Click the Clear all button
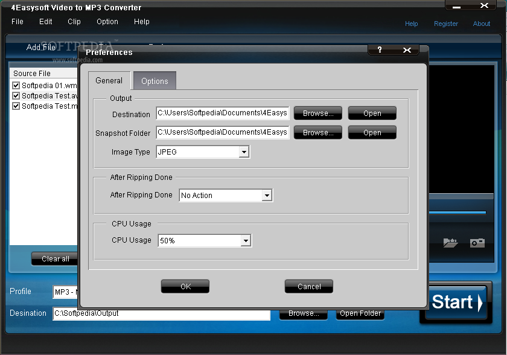 pos(55,258)
